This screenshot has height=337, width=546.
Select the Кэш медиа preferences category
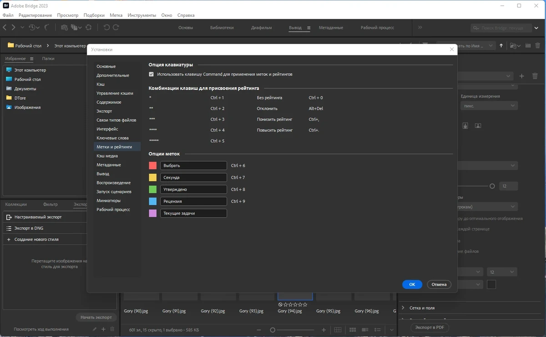(107, 156)
